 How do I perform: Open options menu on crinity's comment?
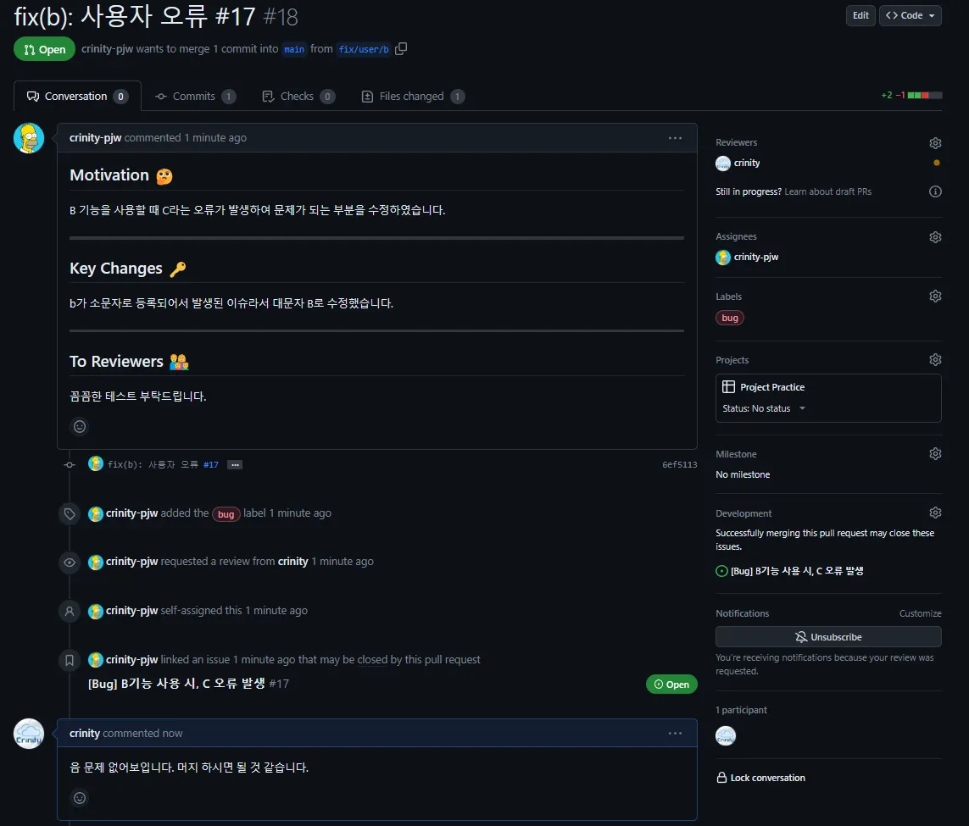pyautogui.click(x=675, y=734)
